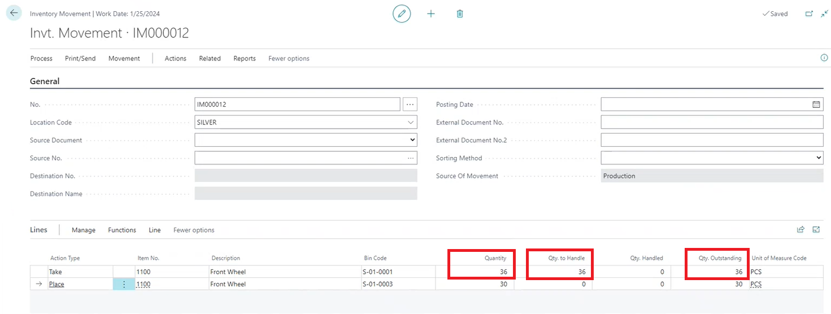Open the Process menu
The height and width of the screenshot is (314, 831).
(41, 59)
